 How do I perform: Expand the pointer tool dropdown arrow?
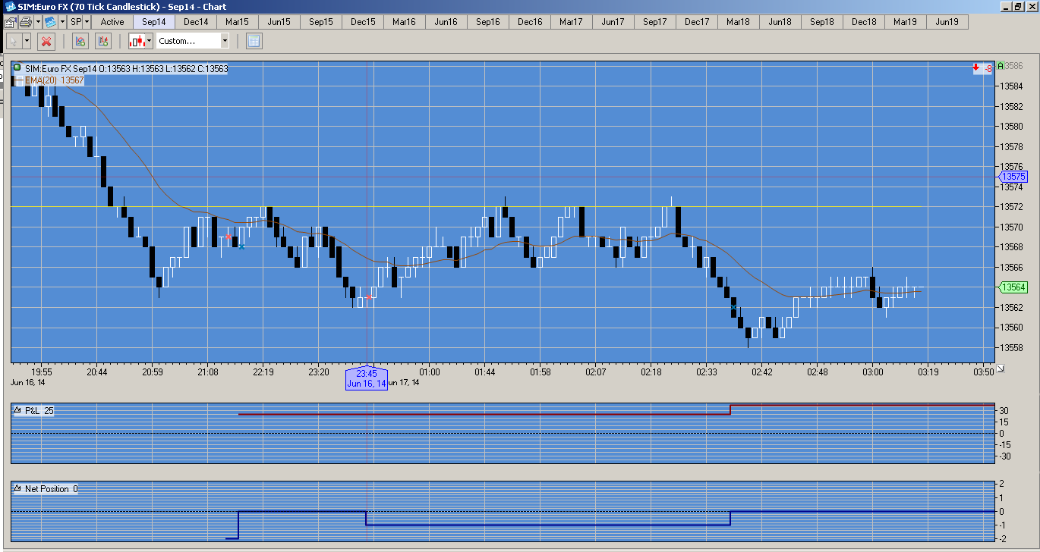click(x=27, y=41)
